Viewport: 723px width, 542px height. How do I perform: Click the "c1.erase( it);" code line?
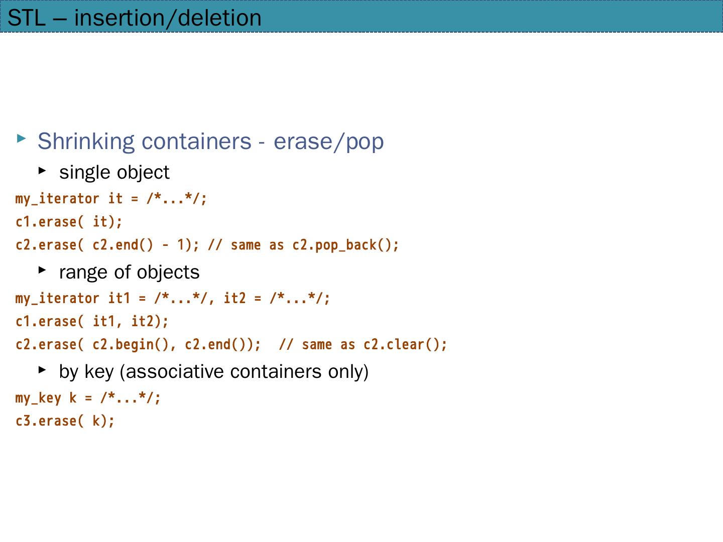click(69, 222)
